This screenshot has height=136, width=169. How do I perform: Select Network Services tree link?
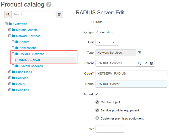click(x=28, y=36)
